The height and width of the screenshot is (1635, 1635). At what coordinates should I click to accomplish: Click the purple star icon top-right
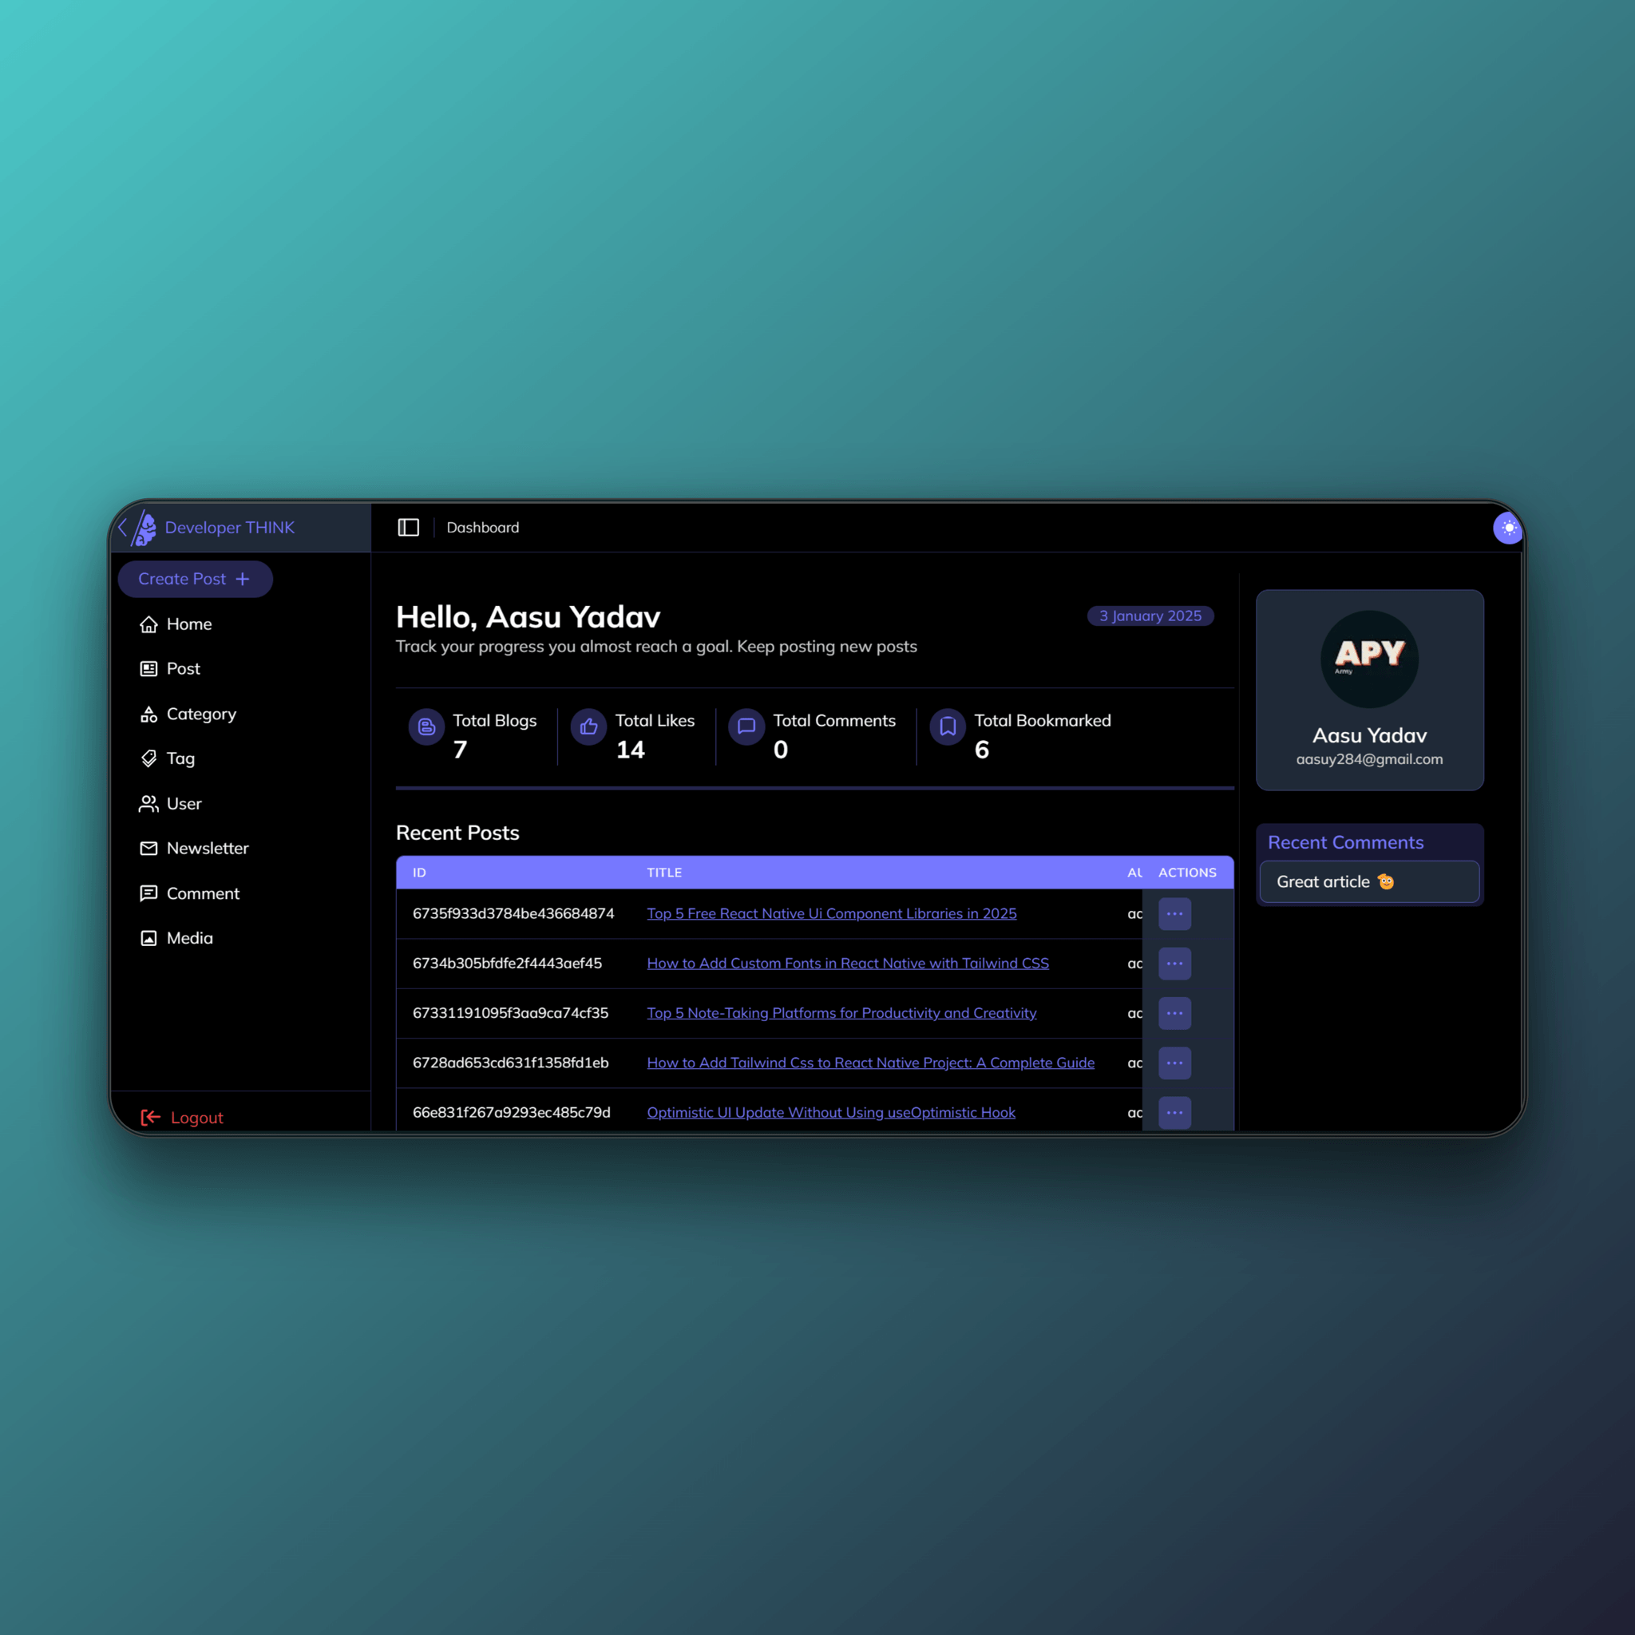point(1508,527)
